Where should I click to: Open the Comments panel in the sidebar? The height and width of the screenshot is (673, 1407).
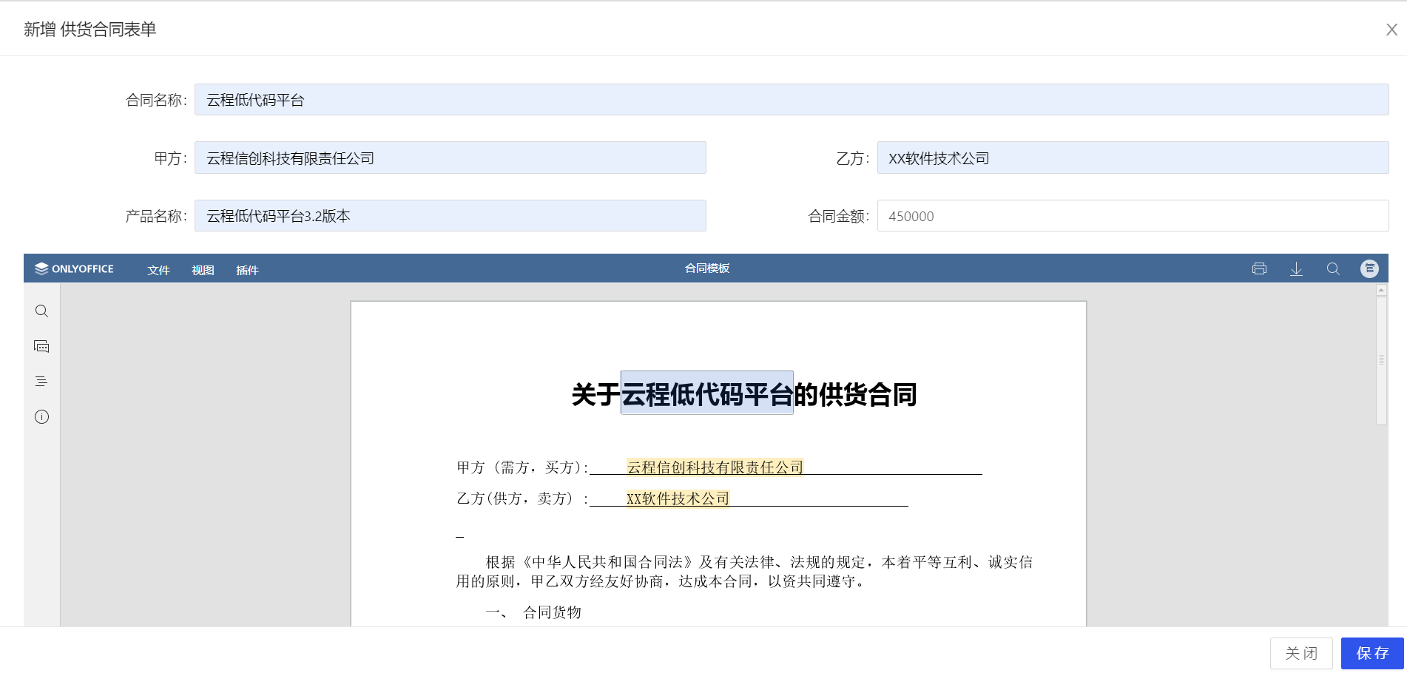41,345
